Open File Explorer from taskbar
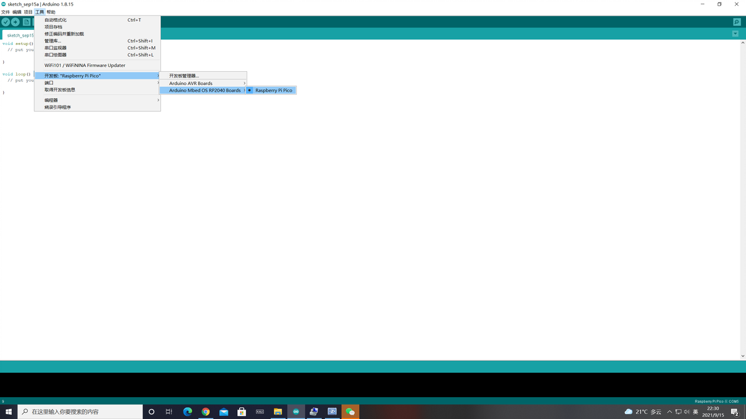Viewport: 746px width, 419px height. click(278, 412)
